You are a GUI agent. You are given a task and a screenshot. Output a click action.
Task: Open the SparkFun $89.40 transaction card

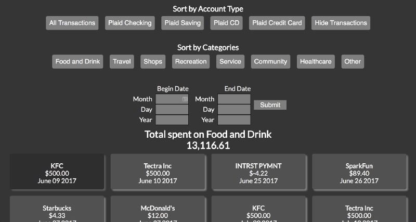359,173
